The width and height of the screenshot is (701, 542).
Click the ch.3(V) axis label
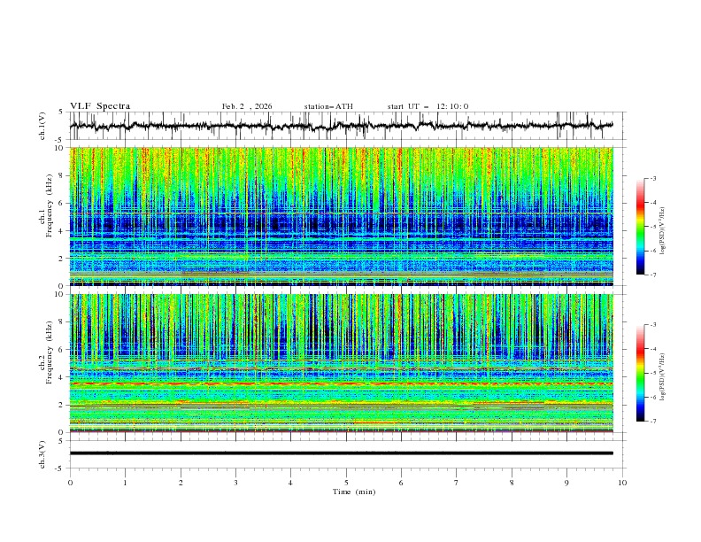tap(42, 454)
